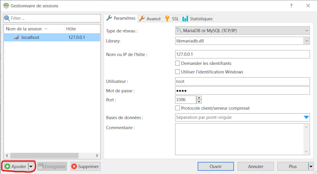The height and width of the screenshot is (174, 317).
Task: Click the bar chart icon on Statistiques tab
Action: [185, 19]
